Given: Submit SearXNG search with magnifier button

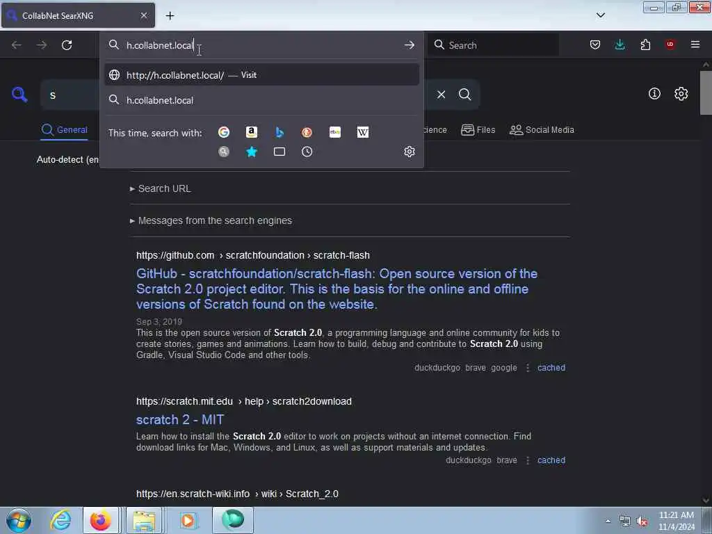Looking at the screenshot, I should click(465, 95).
